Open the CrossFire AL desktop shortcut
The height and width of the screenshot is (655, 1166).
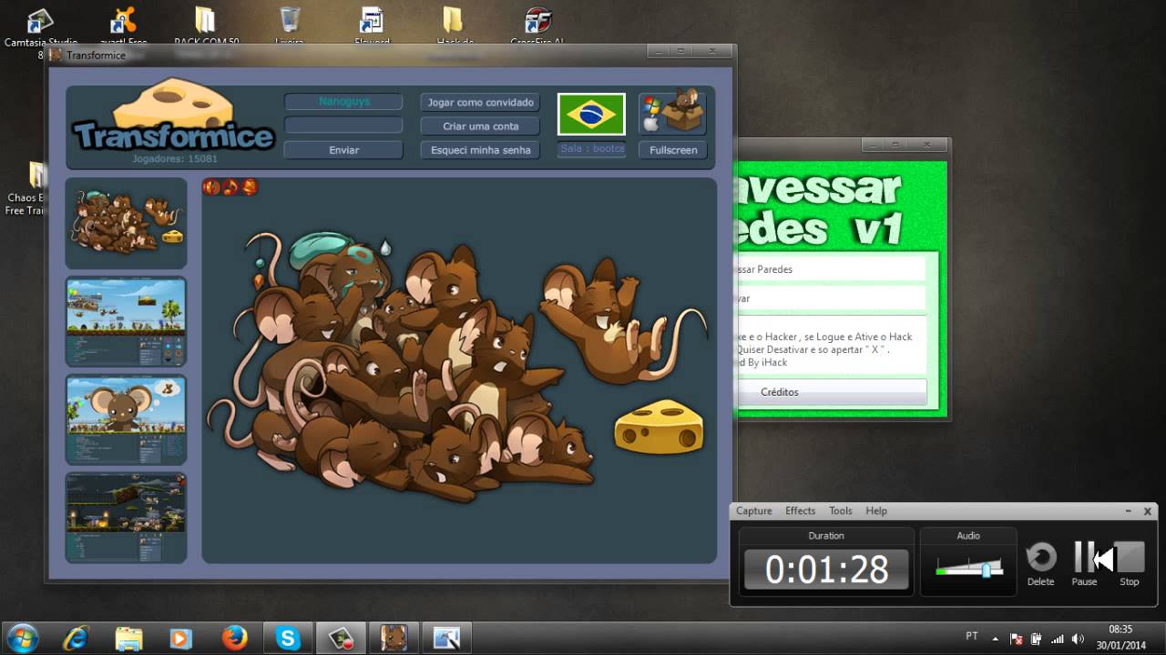[537, 27]
